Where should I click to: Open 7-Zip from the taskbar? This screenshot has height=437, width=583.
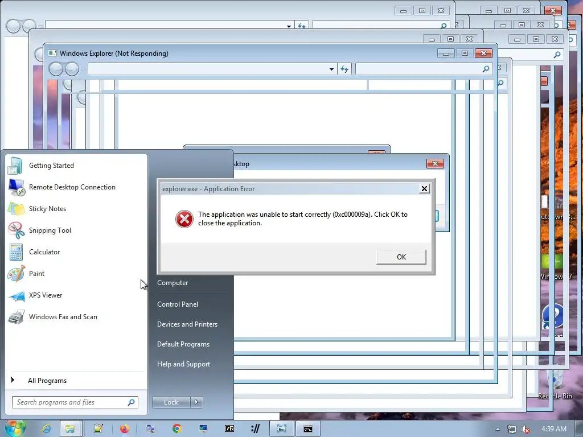pos(229,429)
